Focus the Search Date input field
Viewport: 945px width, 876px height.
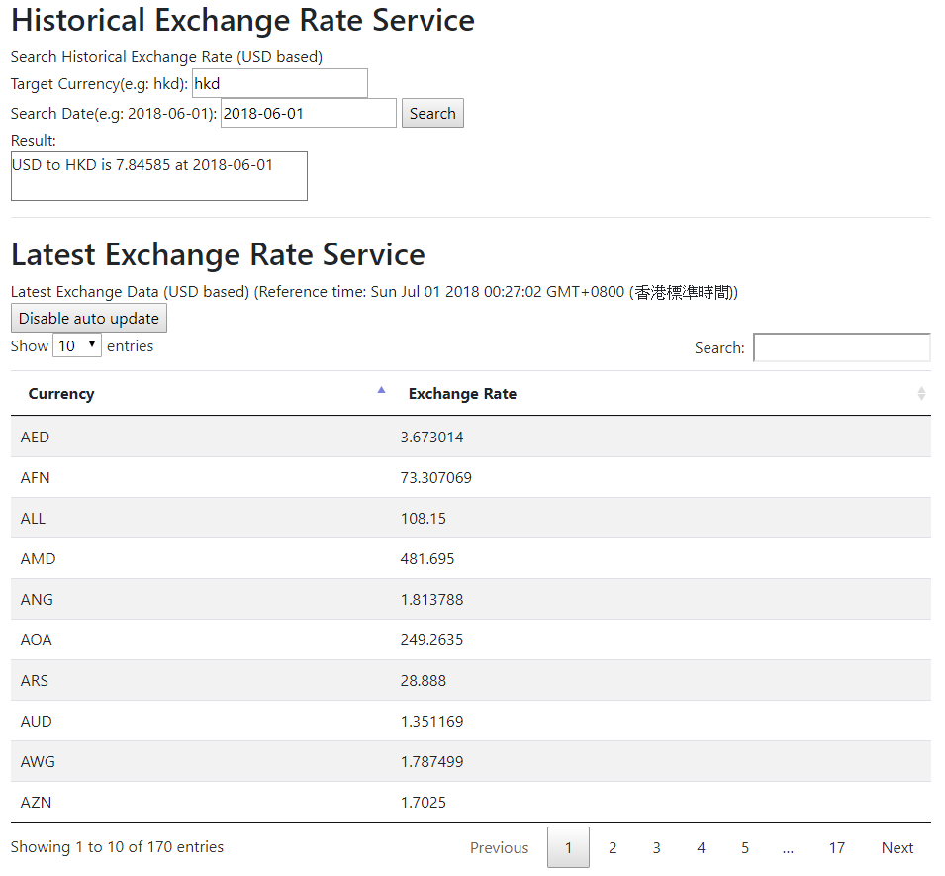coord(309,113)
